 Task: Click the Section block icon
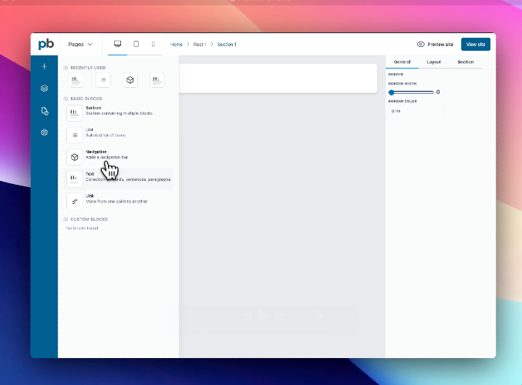click(75, 113)
